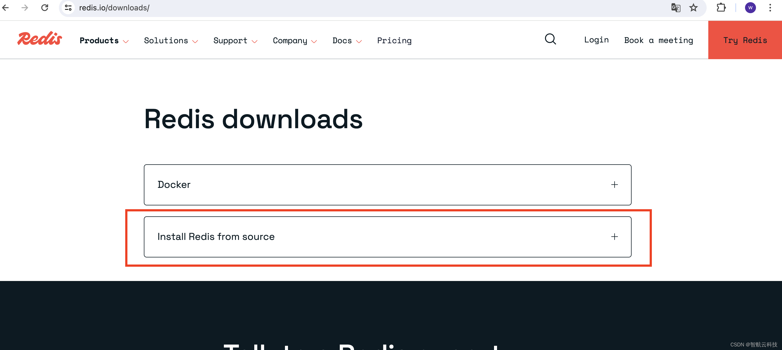Open the browser three-dot menu
The image size is (782, 350).
770,8
